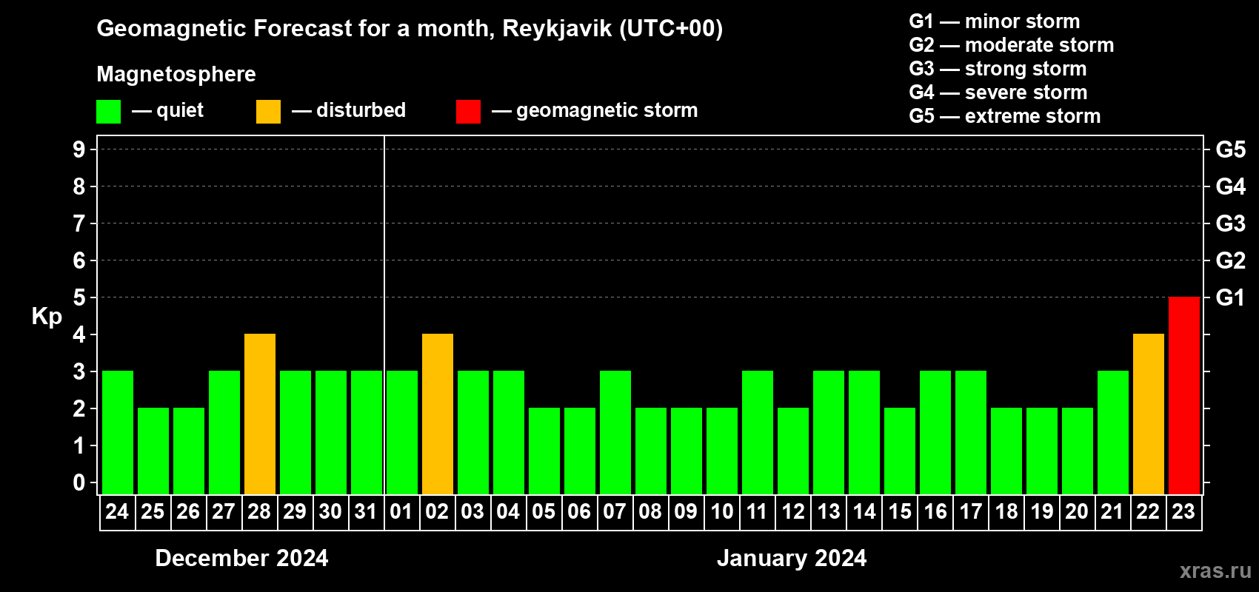This screenshot has height=592, width=1259.
Task: Click the 'G3 — strong storm' legend text
Action: pyautogui.click(x=998, y=69)
